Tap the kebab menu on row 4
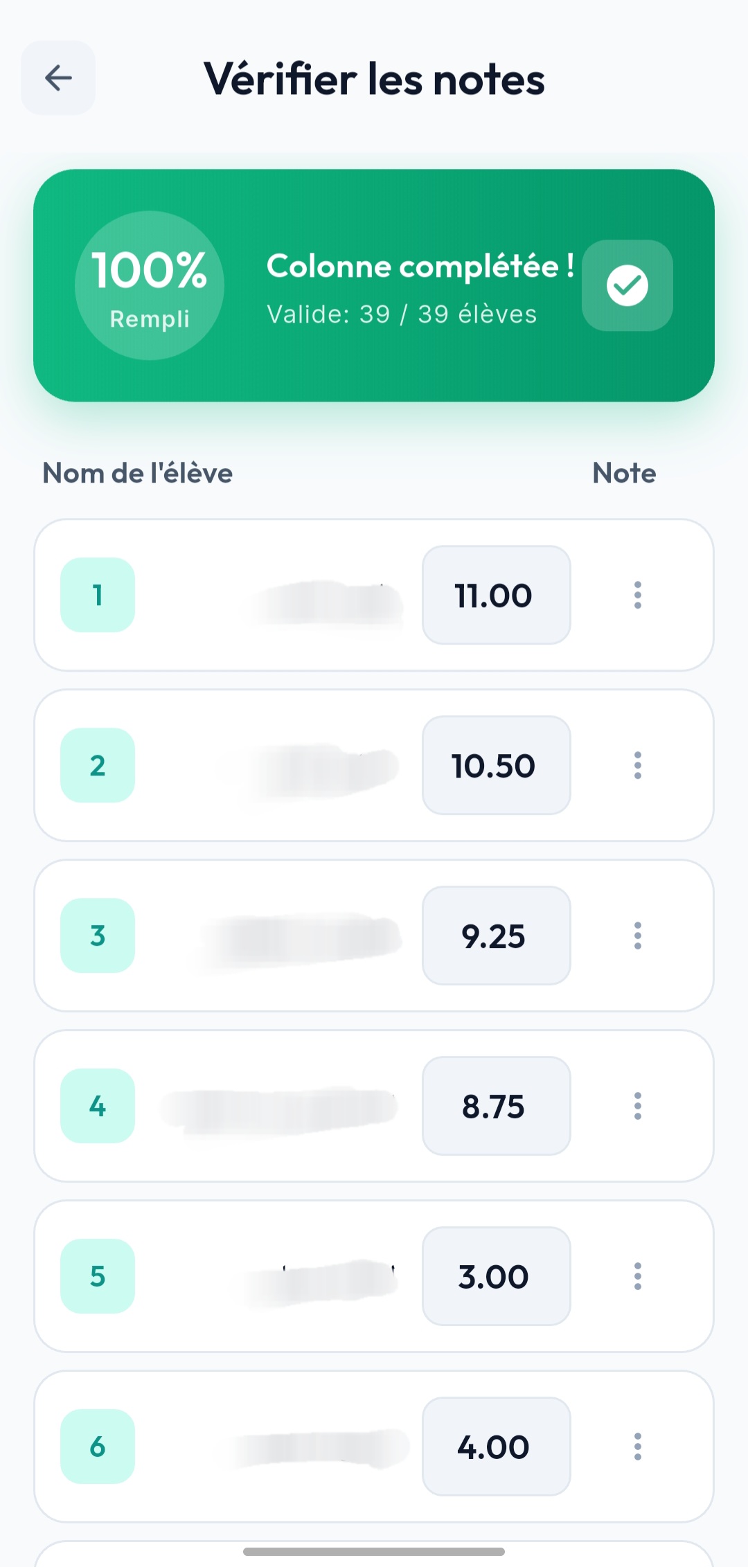The height and width of the screenshot is (1567, 748). [x=637, y=1106]
